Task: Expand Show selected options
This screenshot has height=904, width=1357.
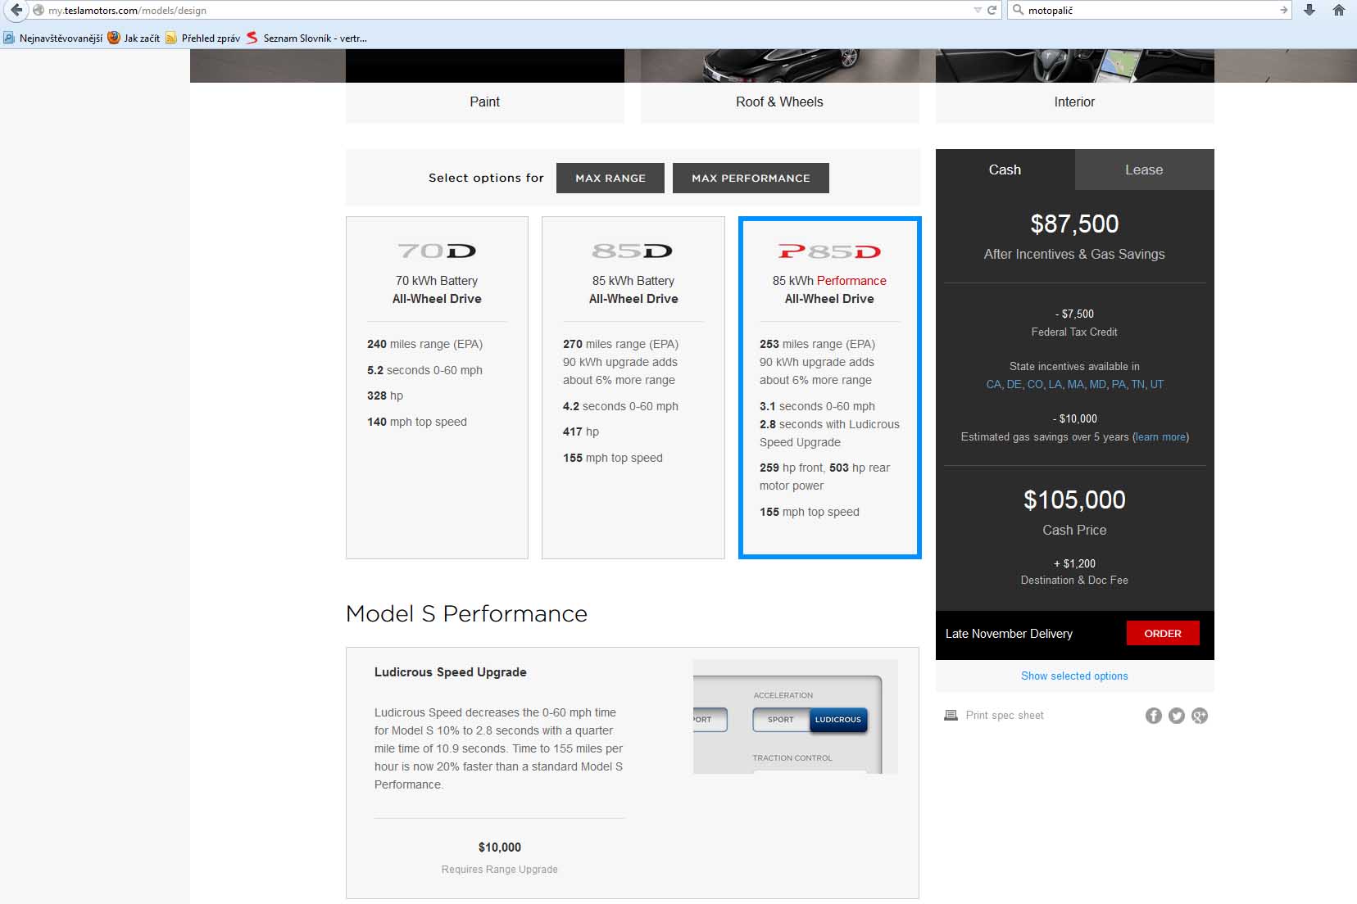Action: (x=1073, y=676)
